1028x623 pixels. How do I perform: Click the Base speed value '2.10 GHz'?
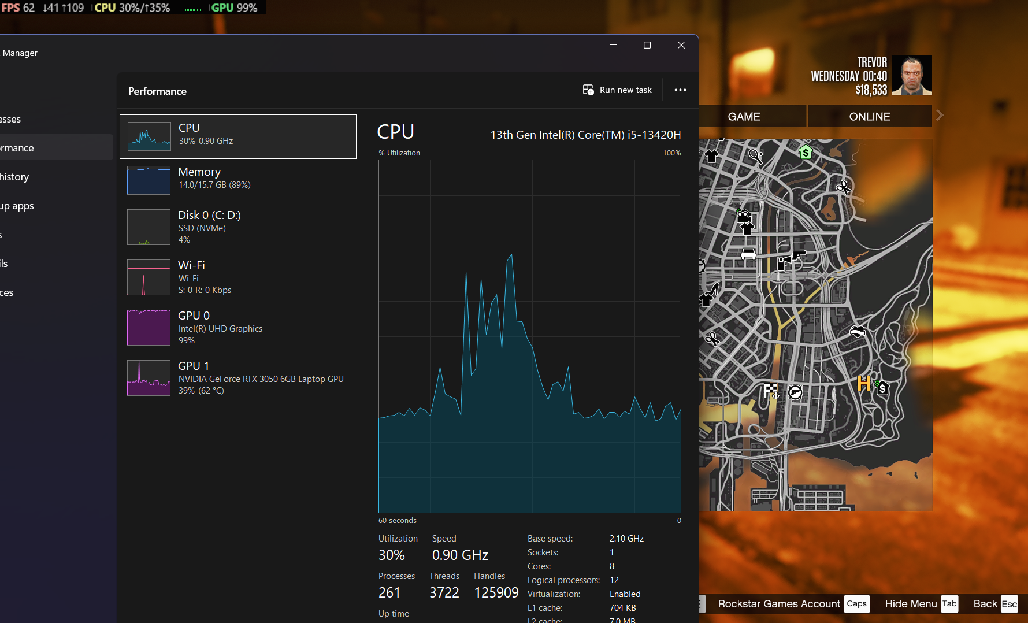click(626, 539)
